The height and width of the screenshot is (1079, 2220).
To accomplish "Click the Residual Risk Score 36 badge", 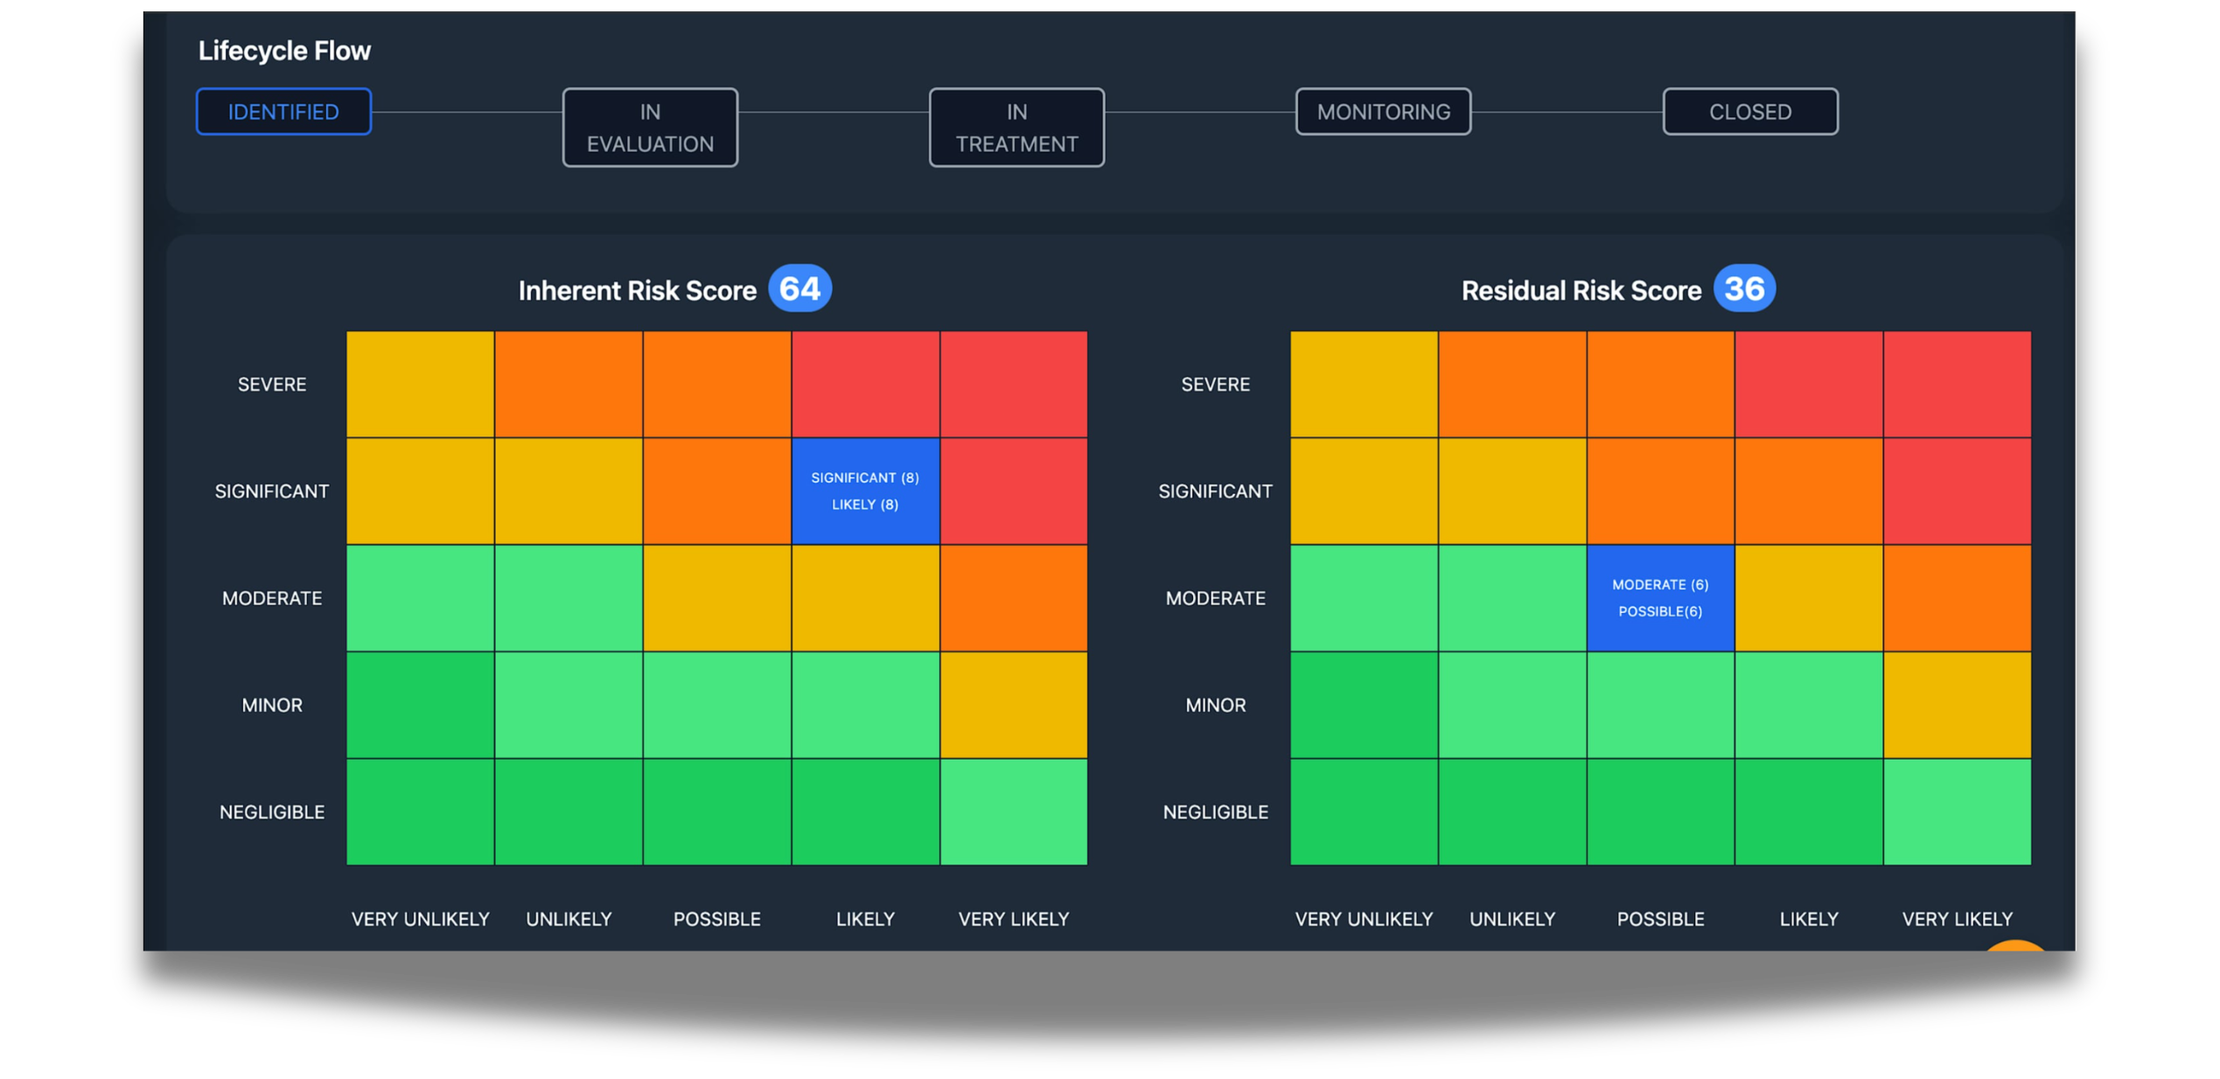I will click(x=1744, y=289).
